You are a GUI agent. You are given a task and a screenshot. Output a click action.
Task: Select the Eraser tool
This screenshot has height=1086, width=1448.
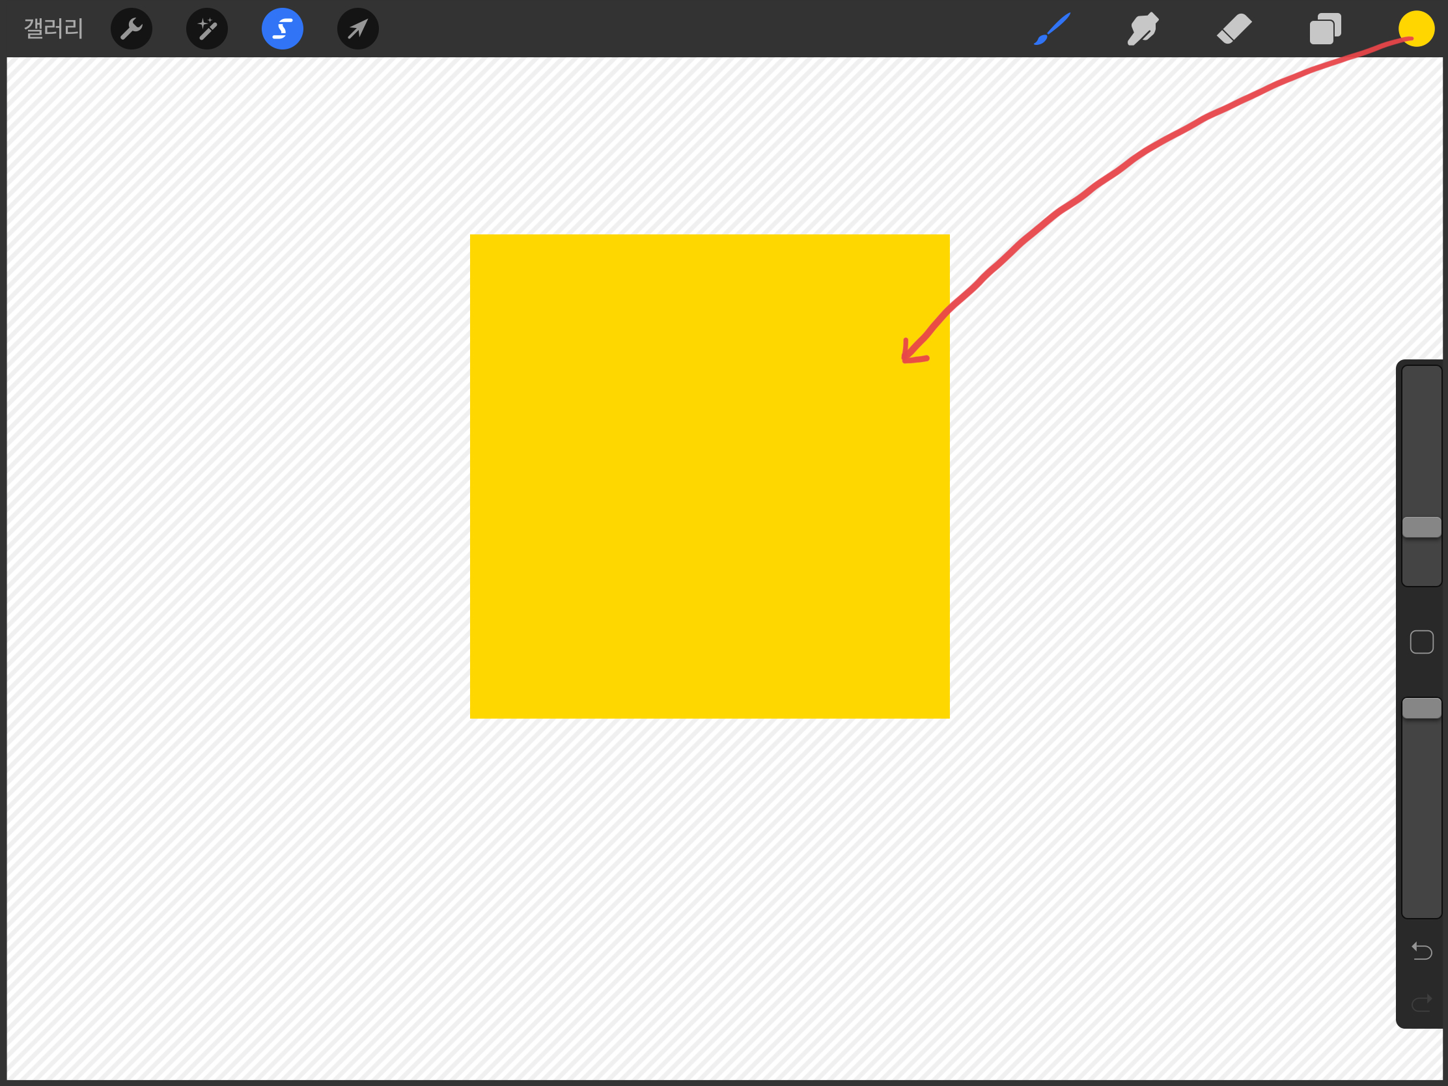coord(1234,29)
